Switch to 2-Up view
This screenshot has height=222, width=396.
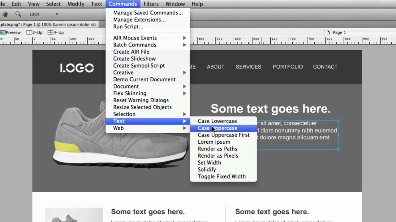click(34, 32)
